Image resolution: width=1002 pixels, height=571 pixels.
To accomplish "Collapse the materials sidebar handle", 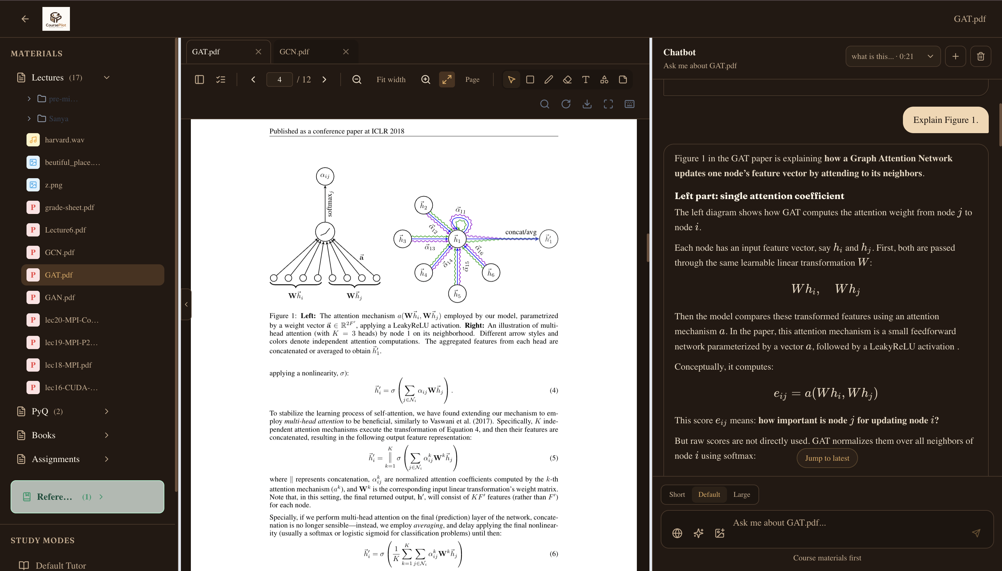I will (x=186, y=304).
